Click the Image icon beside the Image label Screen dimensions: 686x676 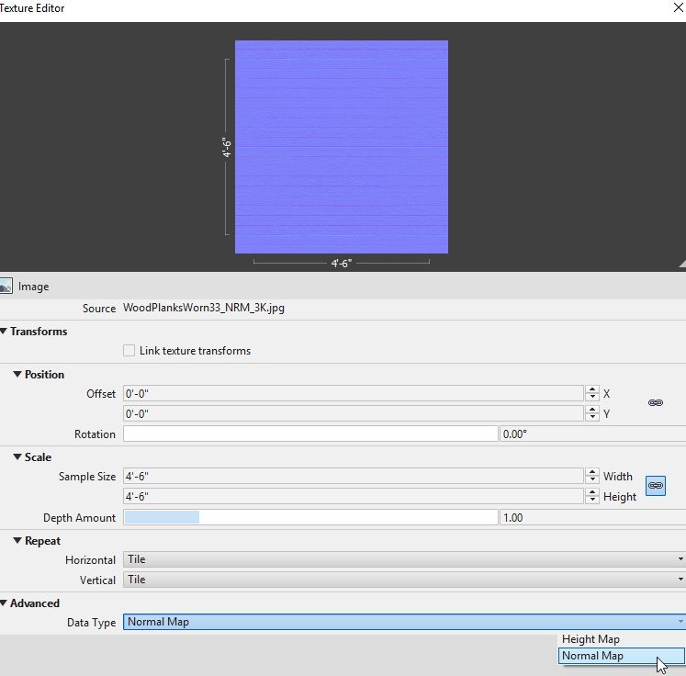(6, 287)
